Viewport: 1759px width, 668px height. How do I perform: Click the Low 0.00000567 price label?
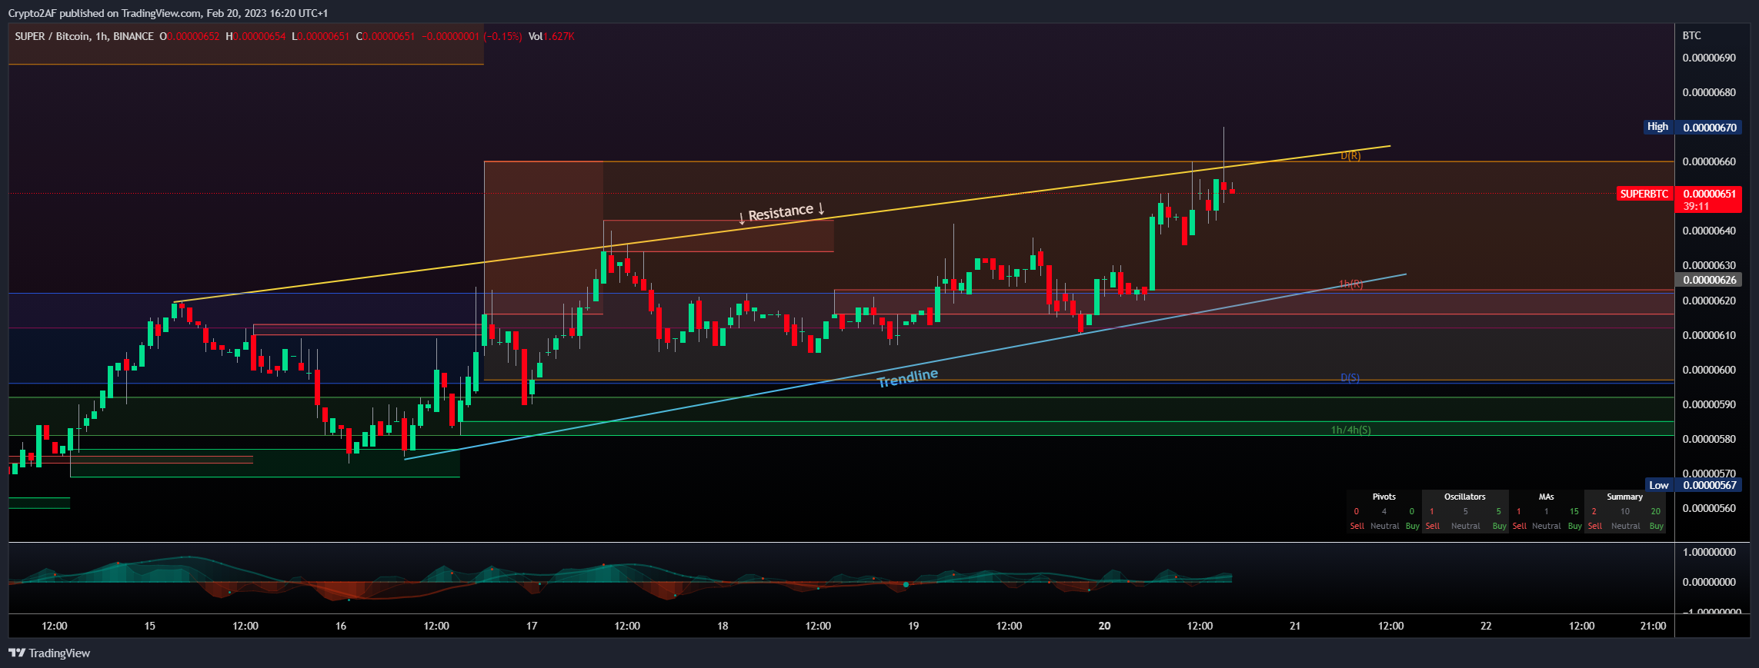coord(1693,485)
